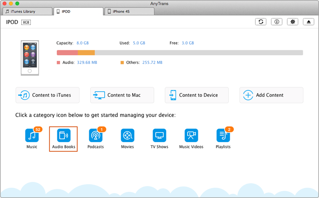Viewport: 319px width, 198px height.
Task: Open settings via the gear icon
Action: tap(293, 22)
